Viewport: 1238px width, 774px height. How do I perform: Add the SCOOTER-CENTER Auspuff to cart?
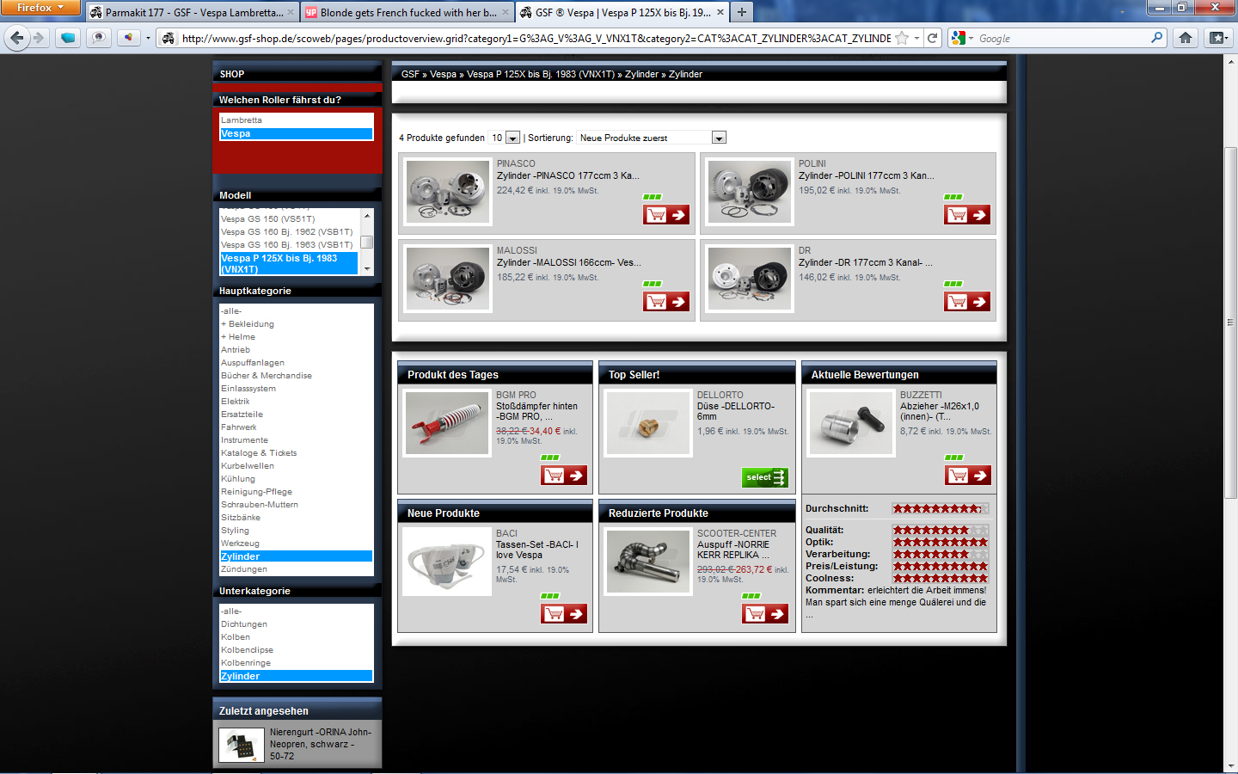[765, 613]
